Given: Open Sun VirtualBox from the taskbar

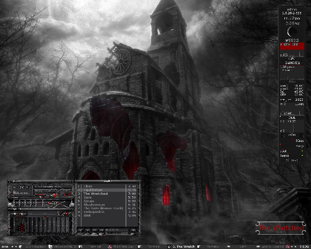Looking at the screenshot, I should (x=33, y=247).
